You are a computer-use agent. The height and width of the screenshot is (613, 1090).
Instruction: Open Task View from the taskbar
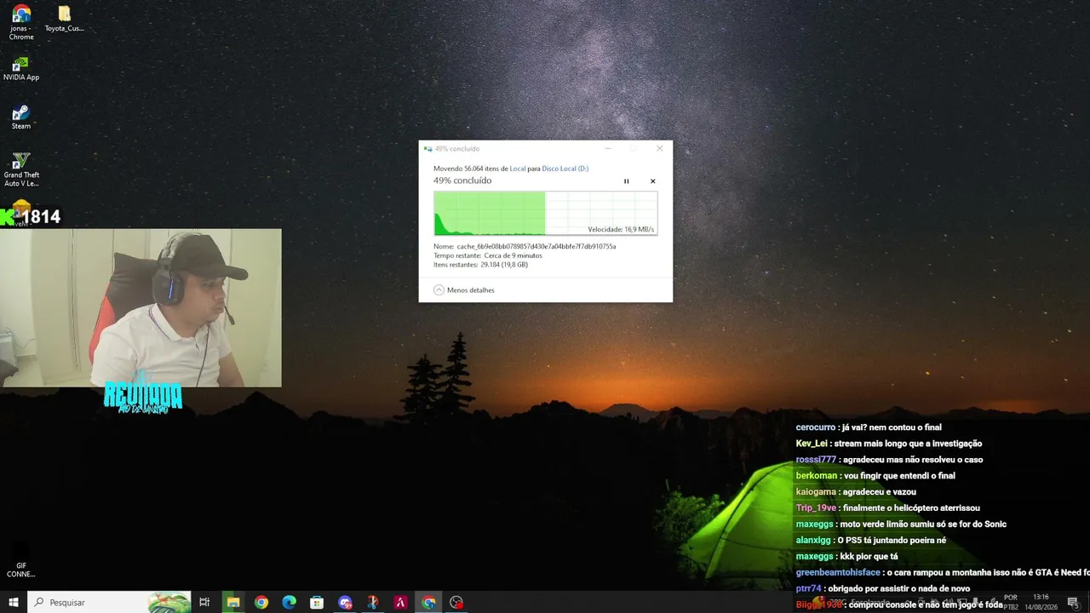click(x=204, y=602)
